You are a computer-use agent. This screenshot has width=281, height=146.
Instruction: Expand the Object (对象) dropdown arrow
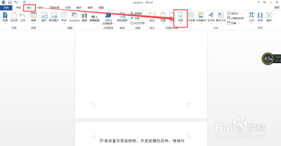(239, 23)
